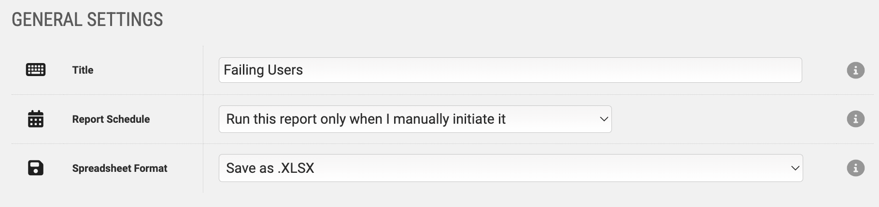Click the chevron on the Report Schedule selector
The image size is (879, 207).
click(x=603, y=119)
